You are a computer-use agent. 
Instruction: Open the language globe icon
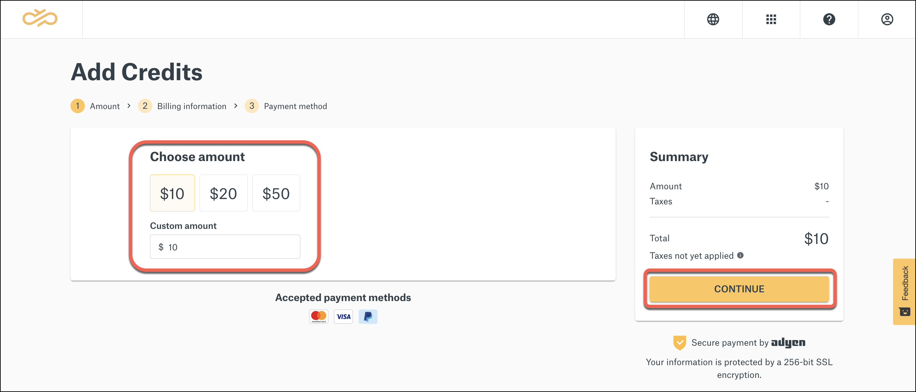click(713, 19)
